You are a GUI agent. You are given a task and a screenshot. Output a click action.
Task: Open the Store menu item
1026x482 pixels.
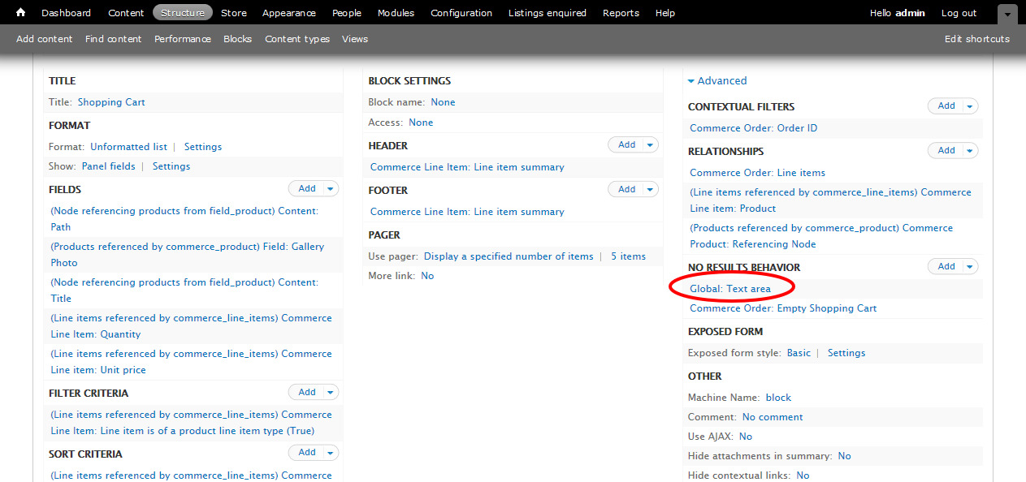click(234, 13)
